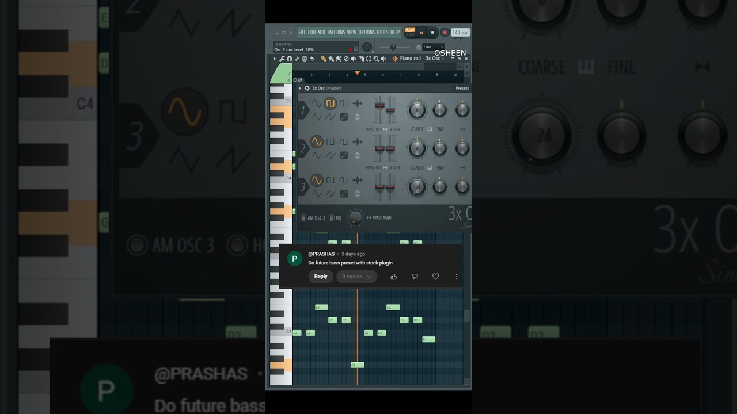Choose sine wave for oscillator 1

317,103
